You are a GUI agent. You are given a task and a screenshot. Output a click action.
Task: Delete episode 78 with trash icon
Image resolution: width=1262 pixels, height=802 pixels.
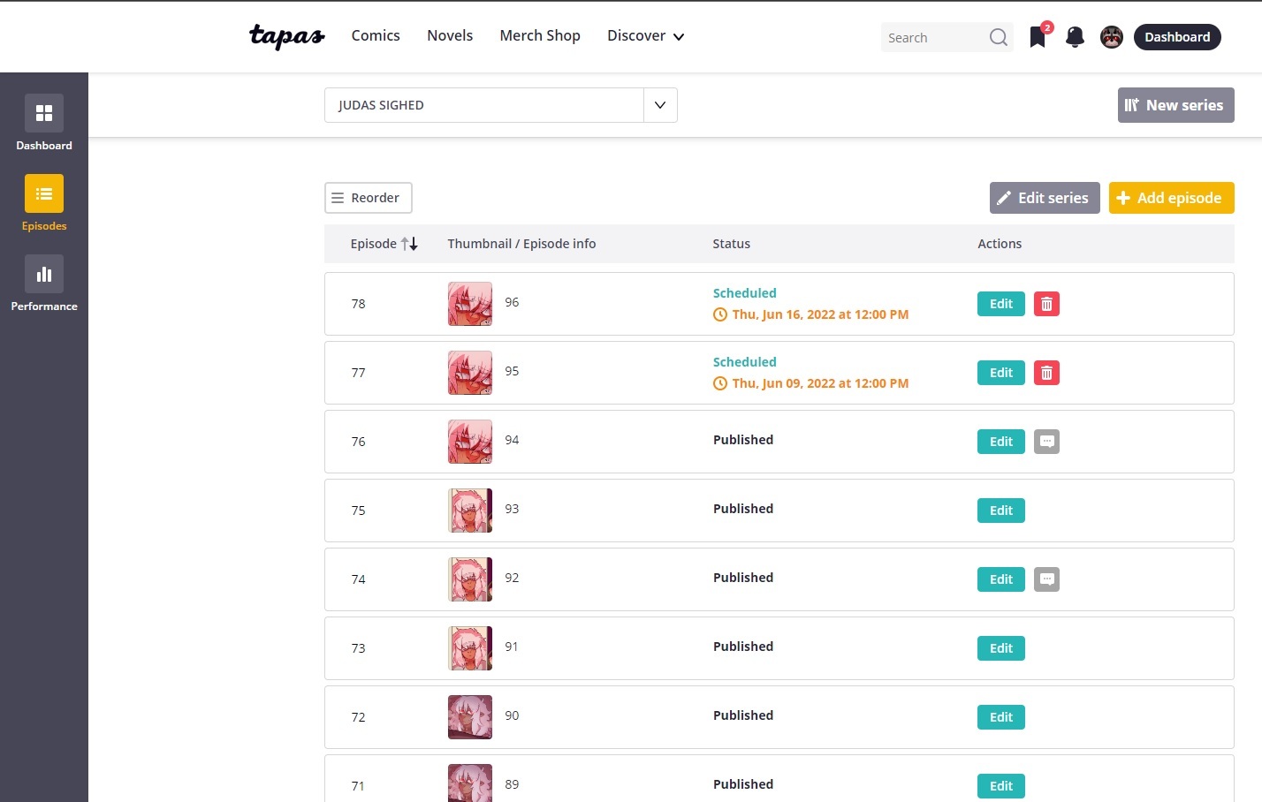[x=1046, y=304]
